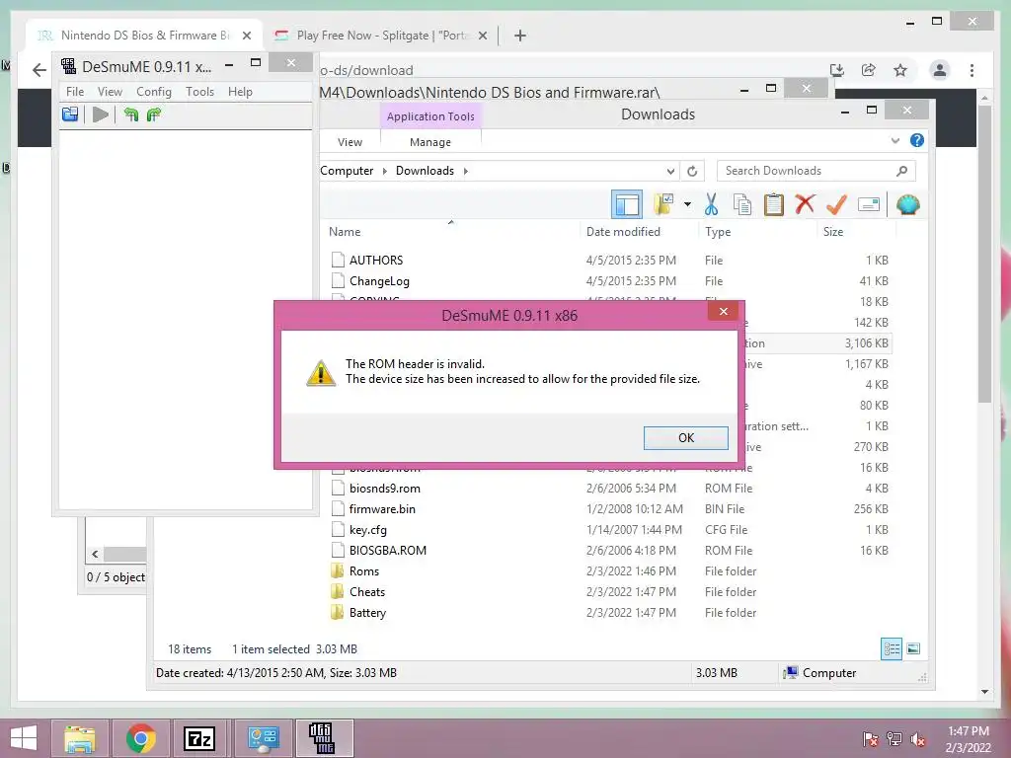This screenshot has height=758, width=1011.
Task: Select the Cheats folder
Action: coord(367,592)
